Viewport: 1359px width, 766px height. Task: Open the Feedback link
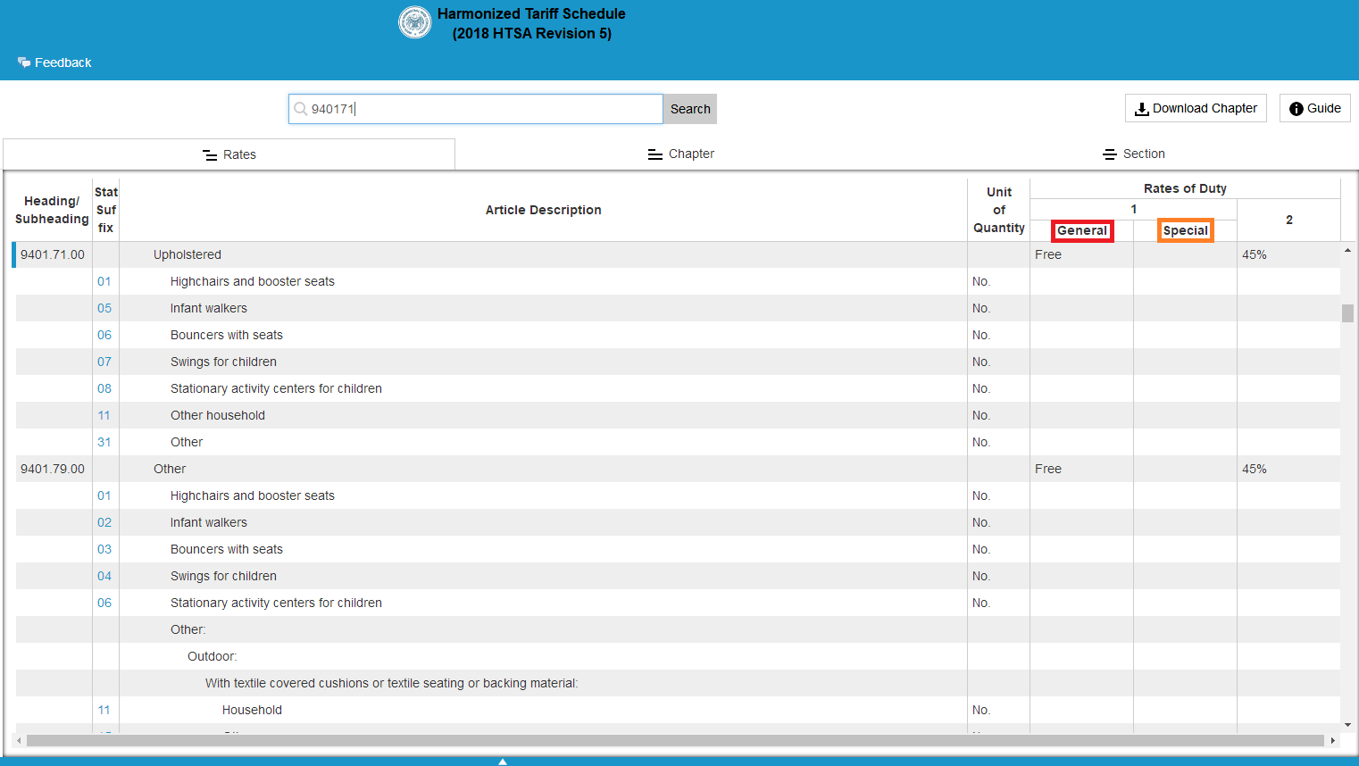(54, 62)
